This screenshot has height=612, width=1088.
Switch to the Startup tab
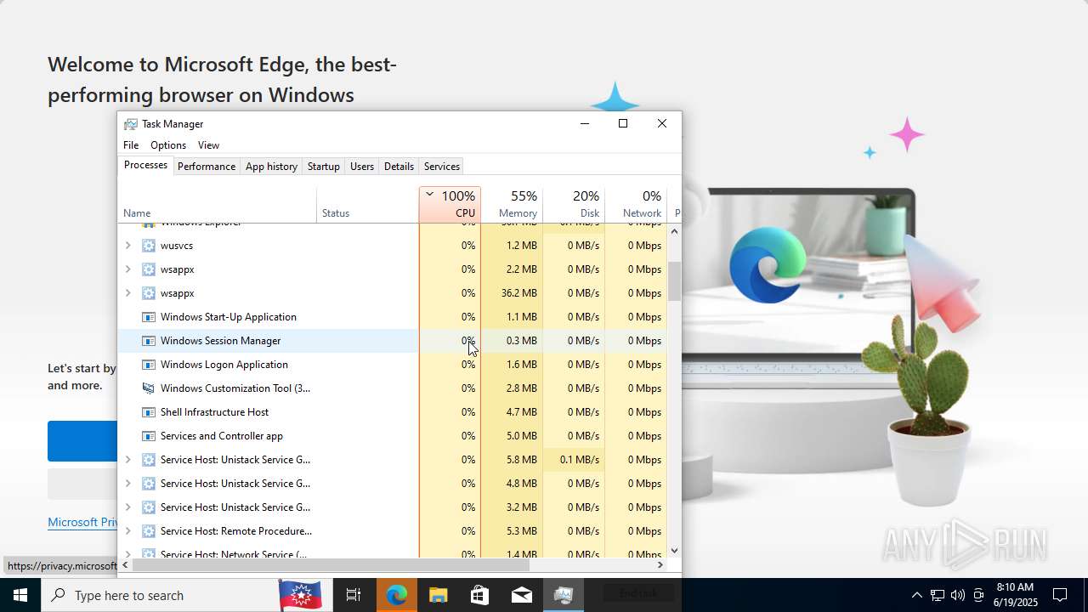coord(323,167)
